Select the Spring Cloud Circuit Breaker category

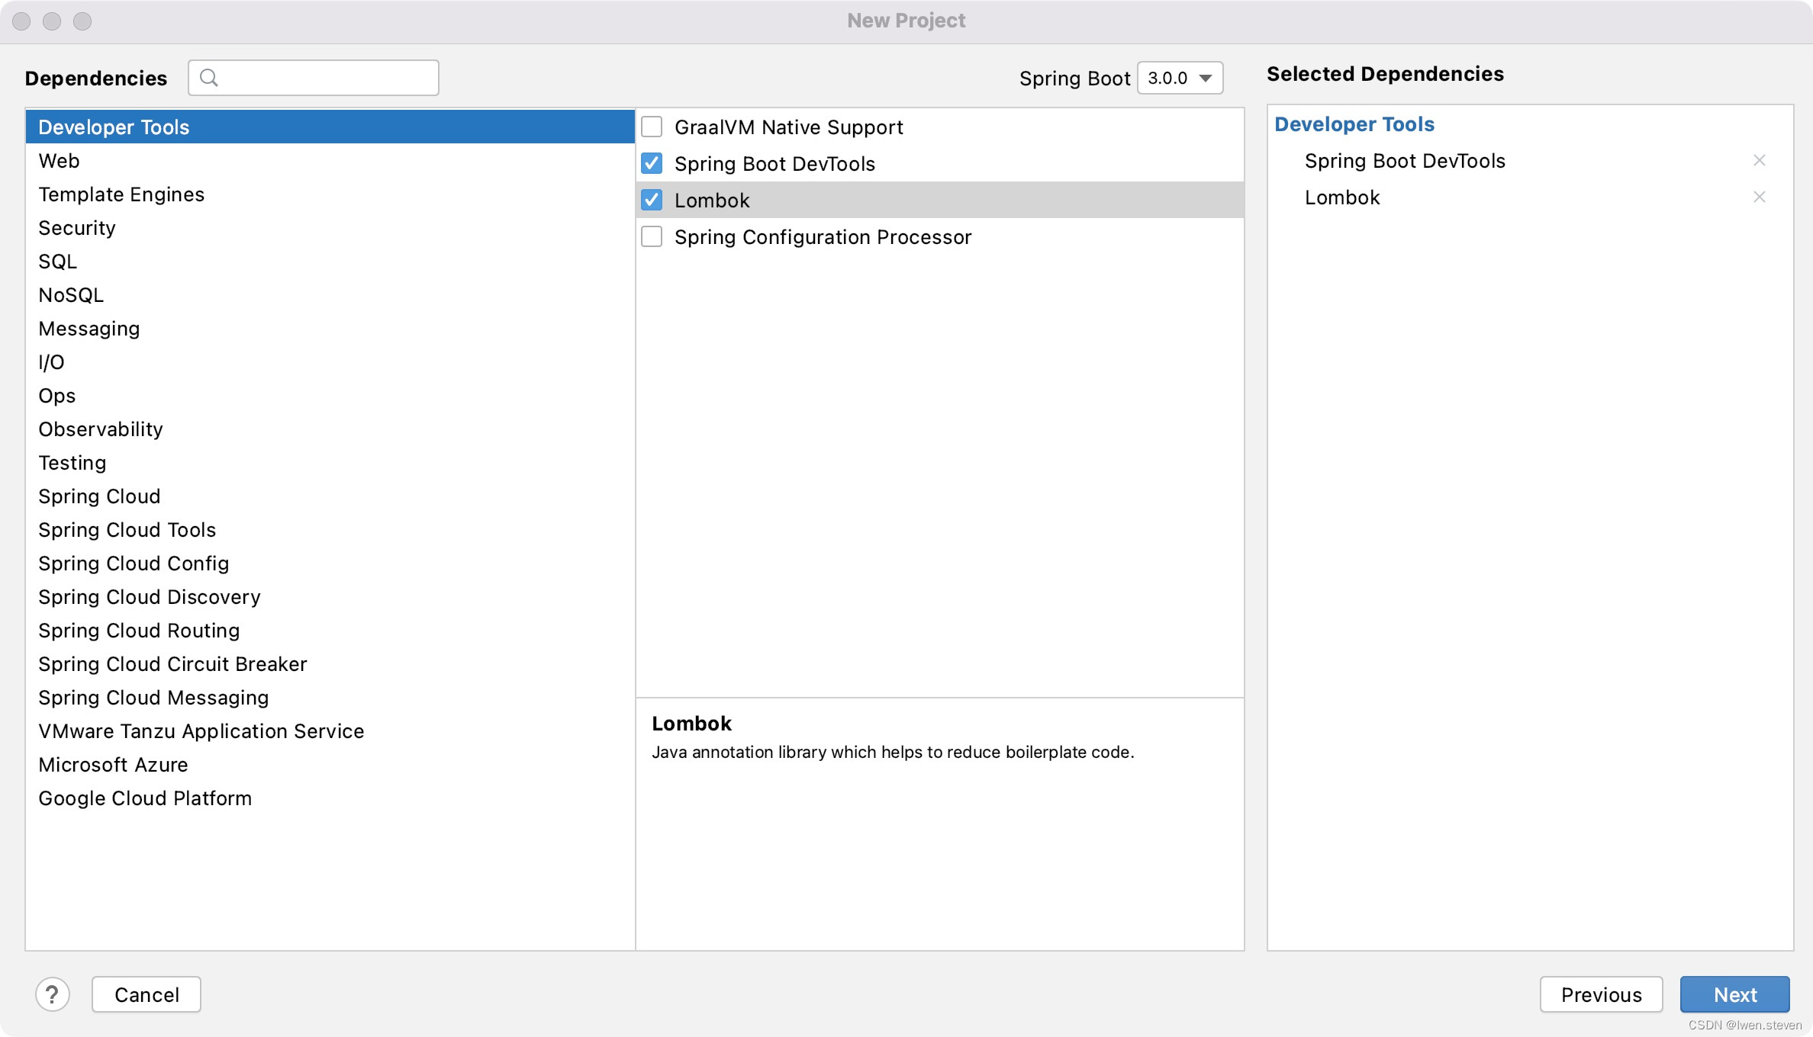330,663
